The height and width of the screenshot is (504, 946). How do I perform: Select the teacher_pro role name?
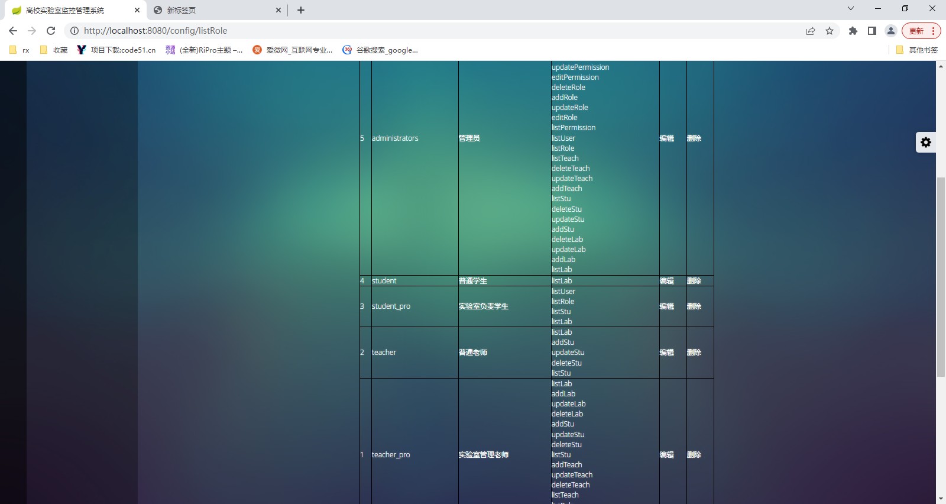391,455
